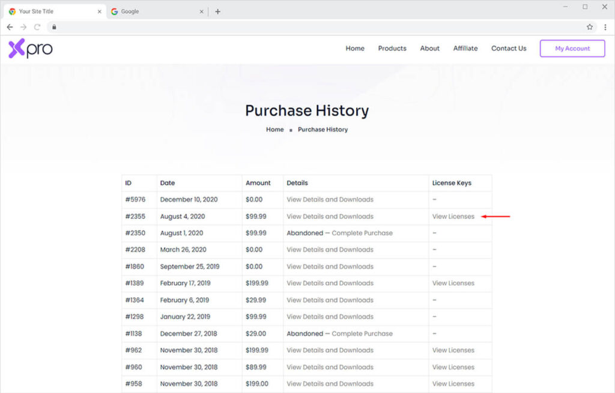This screenshot has height=393, width=615.
Task: Open the Chrome three-dot menu
Action: tap(605, 27)
